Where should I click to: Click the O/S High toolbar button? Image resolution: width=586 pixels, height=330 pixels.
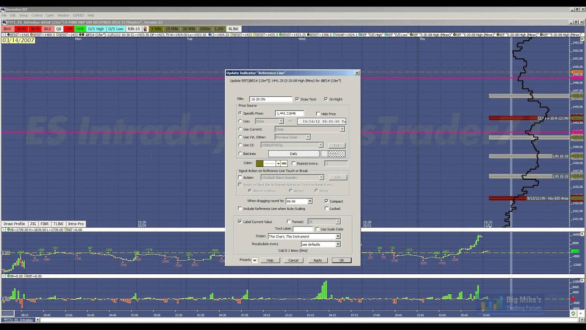(x=96, y=29)
